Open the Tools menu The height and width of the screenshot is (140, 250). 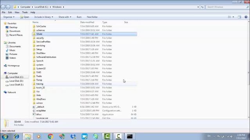tap(25, 12)
